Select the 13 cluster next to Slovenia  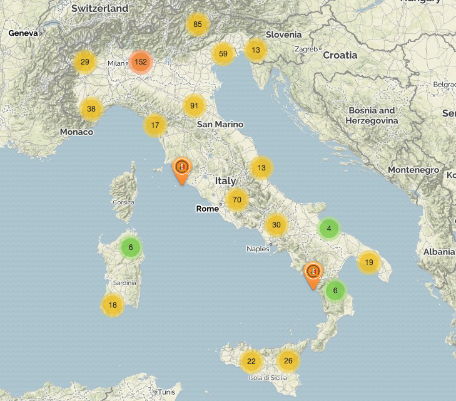pos(256,50)
